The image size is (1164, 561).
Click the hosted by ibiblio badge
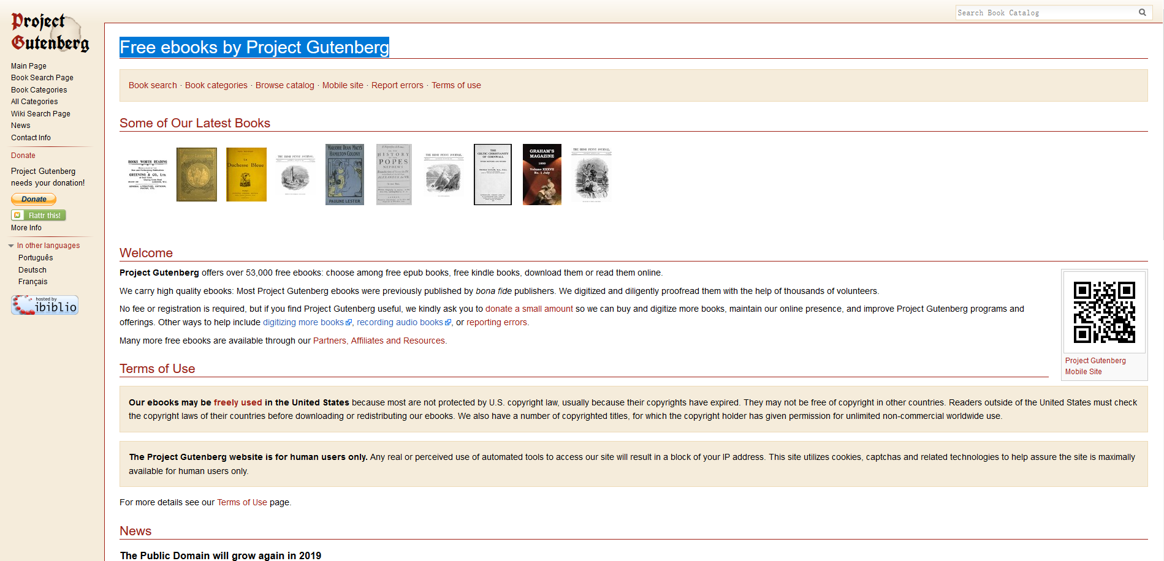[x=45, y=305]
